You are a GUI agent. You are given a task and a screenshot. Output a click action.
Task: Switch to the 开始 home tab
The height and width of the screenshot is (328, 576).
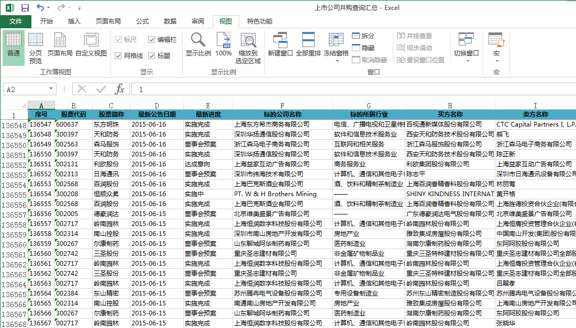coord(46,21)
